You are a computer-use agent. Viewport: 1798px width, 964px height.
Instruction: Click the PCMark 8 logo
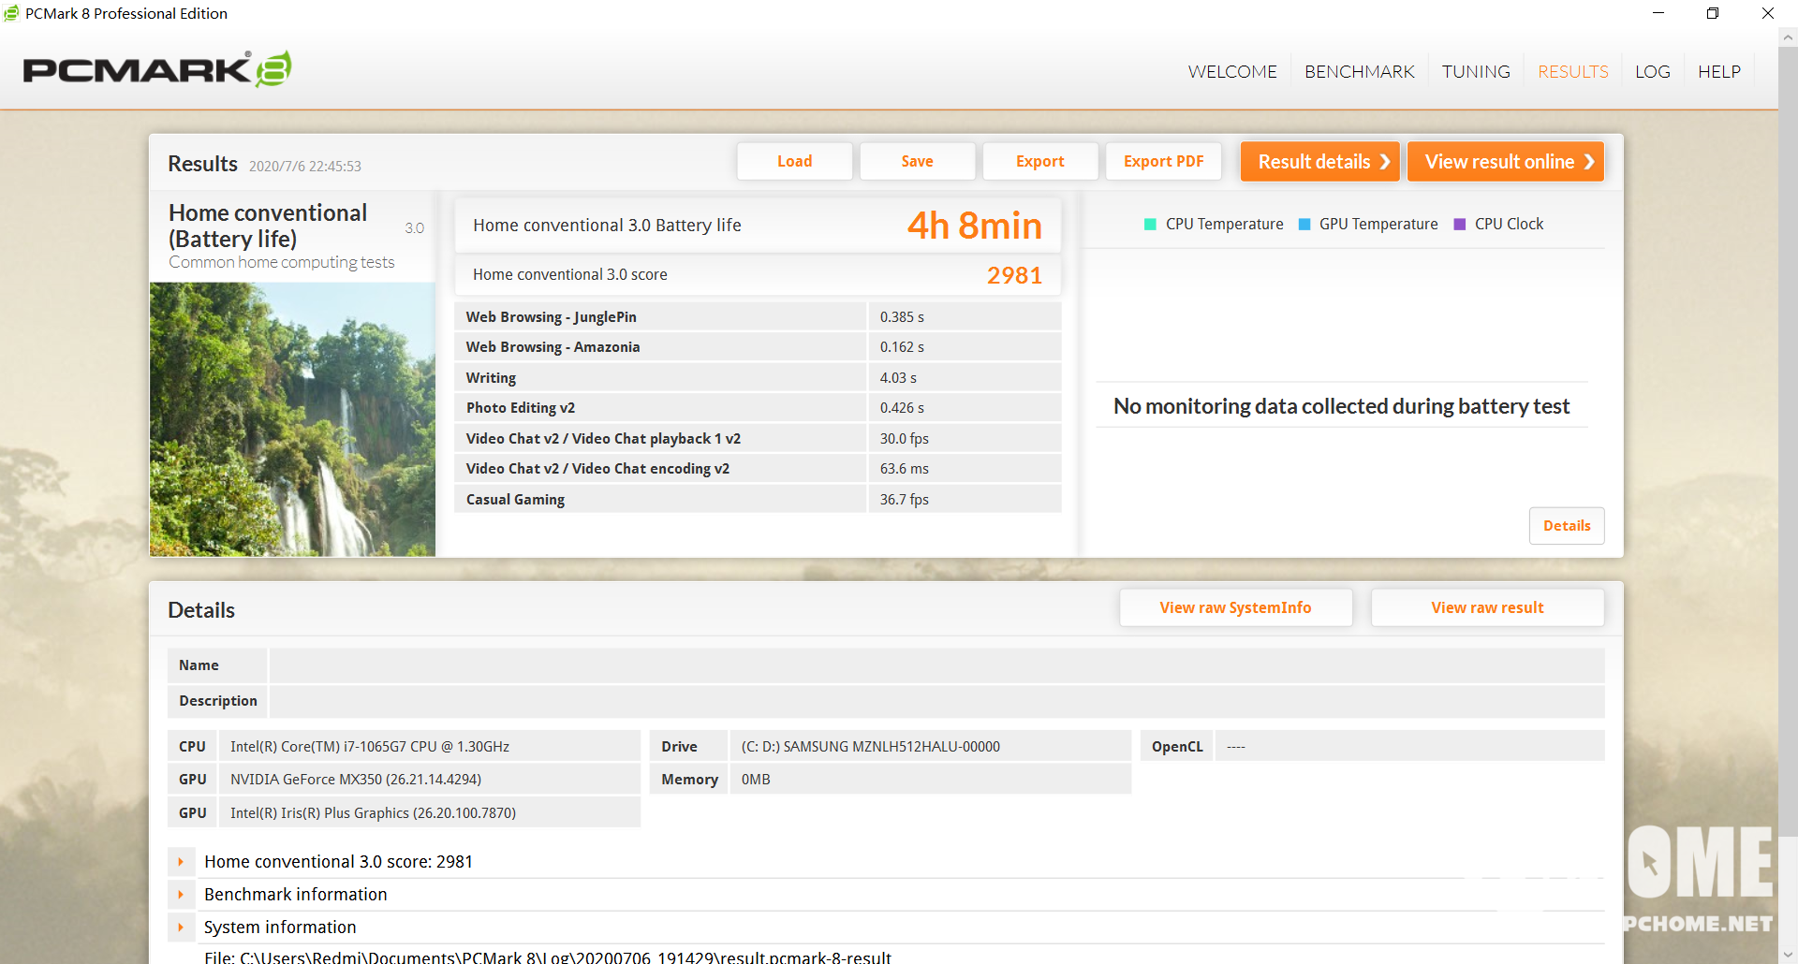(157, 70)
